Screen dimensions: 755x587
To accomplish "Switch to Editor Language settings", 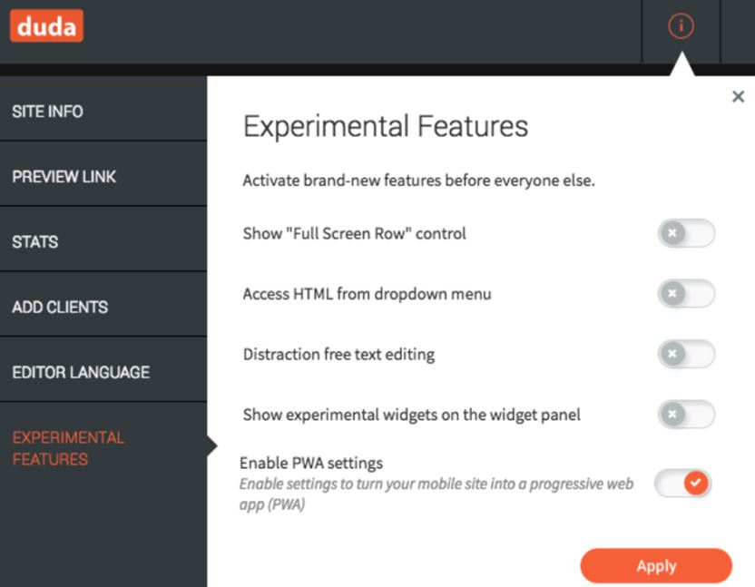I will tap(103, 372).
